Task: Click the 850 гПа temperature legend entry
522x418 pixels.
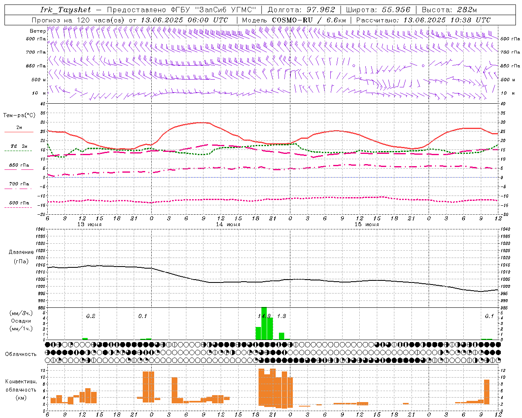Action: (19, 165)
